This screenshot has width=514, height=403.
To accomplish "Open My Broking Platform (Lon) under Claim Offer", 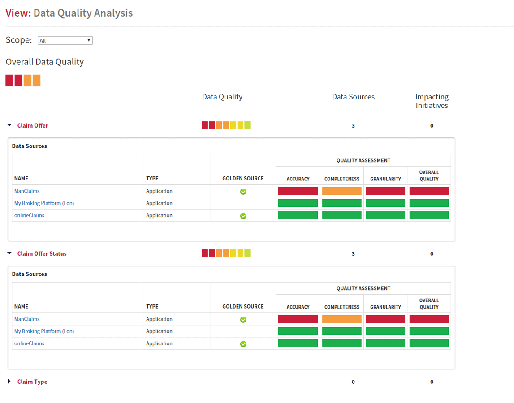I will click(x=44, y=203).
